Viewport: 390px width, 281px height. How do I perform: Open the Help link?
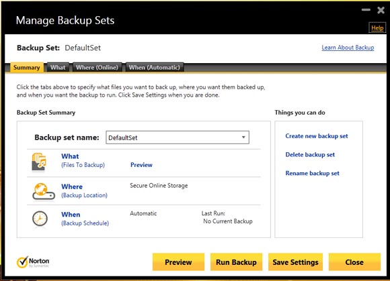tap(377, 28)
